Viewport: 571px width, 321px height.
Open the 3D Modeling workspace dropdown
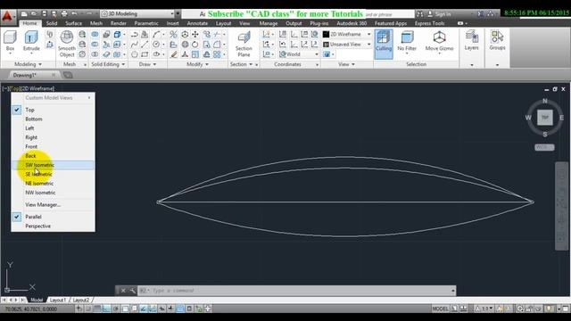coord(137,14)
